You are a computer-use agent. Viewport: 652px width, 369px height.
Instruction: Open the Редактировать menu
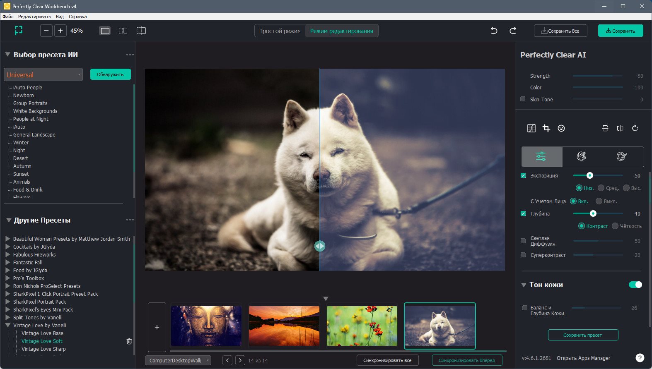point(34,17)
